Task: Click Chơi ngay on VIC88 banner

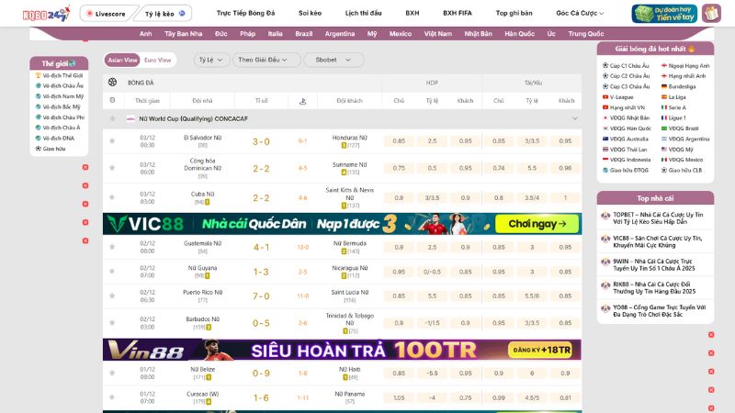Action: (x=537, y=224)
